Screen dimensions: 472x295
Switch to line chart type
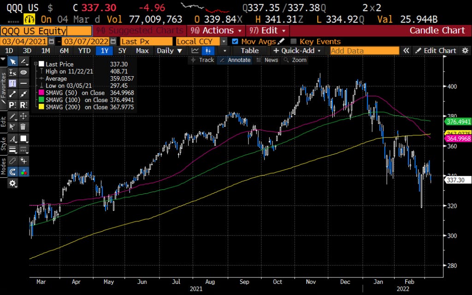pos(195,51)
